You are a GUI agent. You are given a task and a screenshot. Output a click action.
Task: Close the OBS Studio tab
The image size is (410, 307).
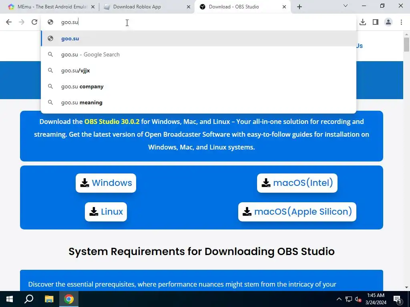(x=284, y=7)
